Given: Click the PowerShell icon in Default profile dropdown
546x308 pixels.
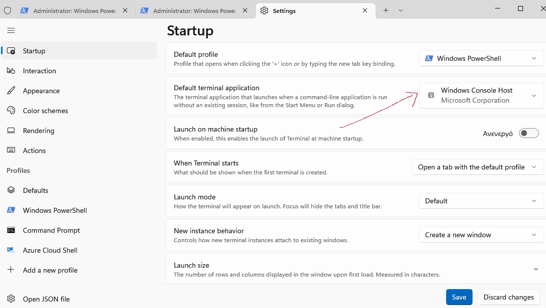Looking at the screenshot, I should (429, 58).
